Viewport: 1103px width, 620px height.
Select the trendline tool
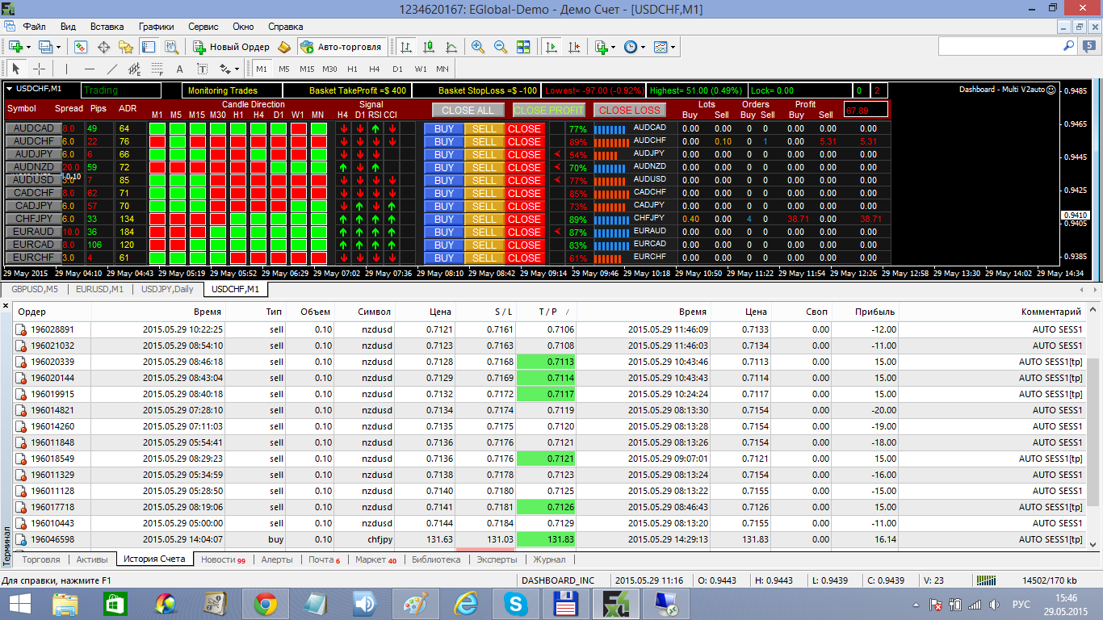[x=112, y=69]
